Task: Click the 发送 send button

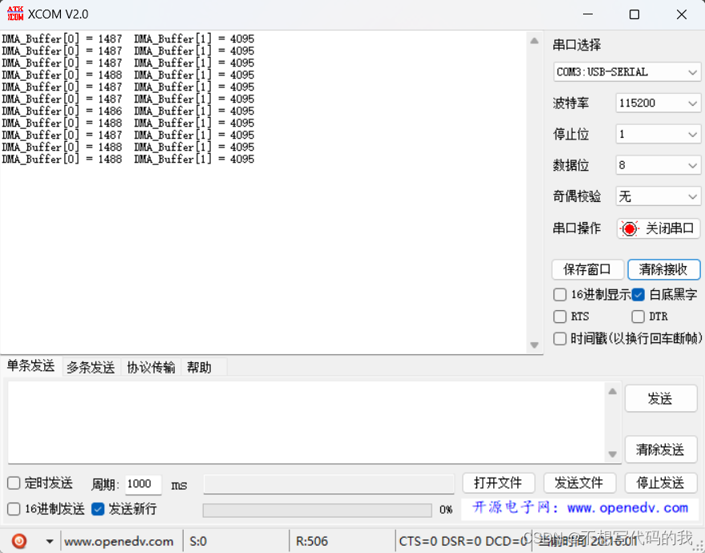Action: click(661, 398)
